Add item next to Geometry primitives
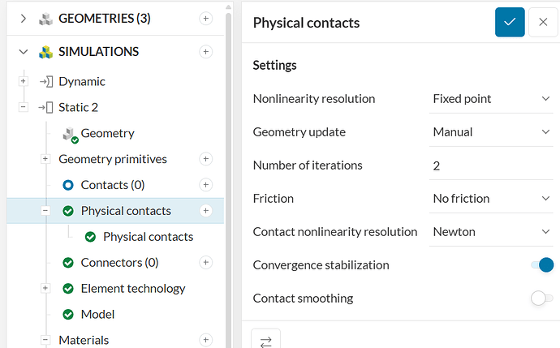 point(206,159)
